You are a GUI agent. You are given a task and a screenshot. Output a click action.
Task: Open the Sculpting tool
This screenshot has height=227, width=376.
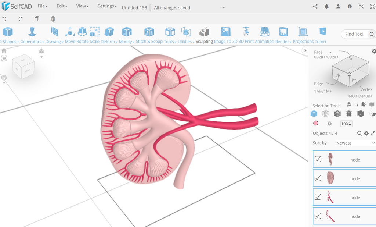(x=204, y=35)
